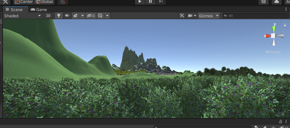Click the gizmo center cube
The width and height of the screenshot is (290, 128).
tap(274, 36)
